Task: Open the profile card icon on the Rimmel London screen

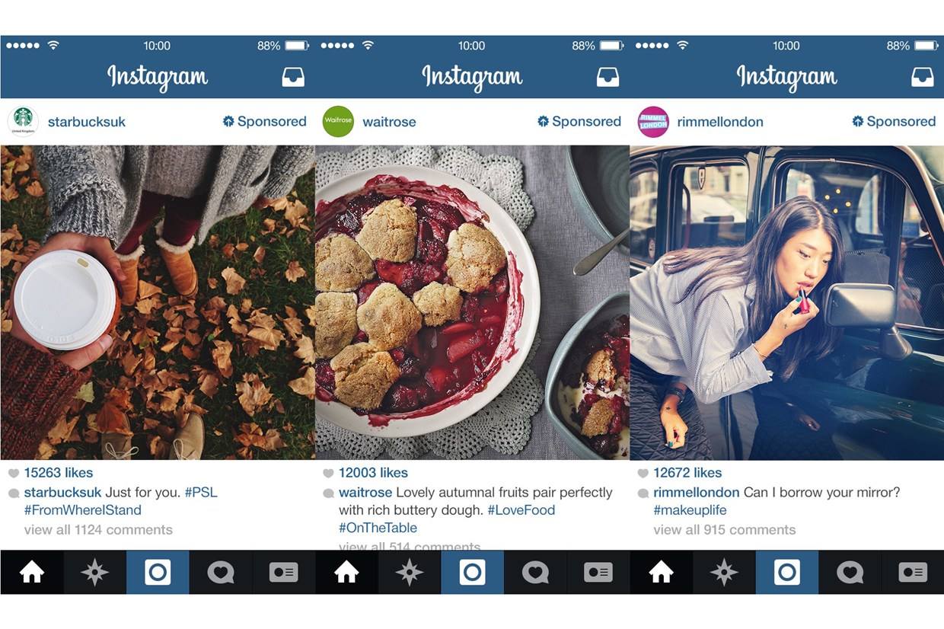Action: click(x=913, y=572)
